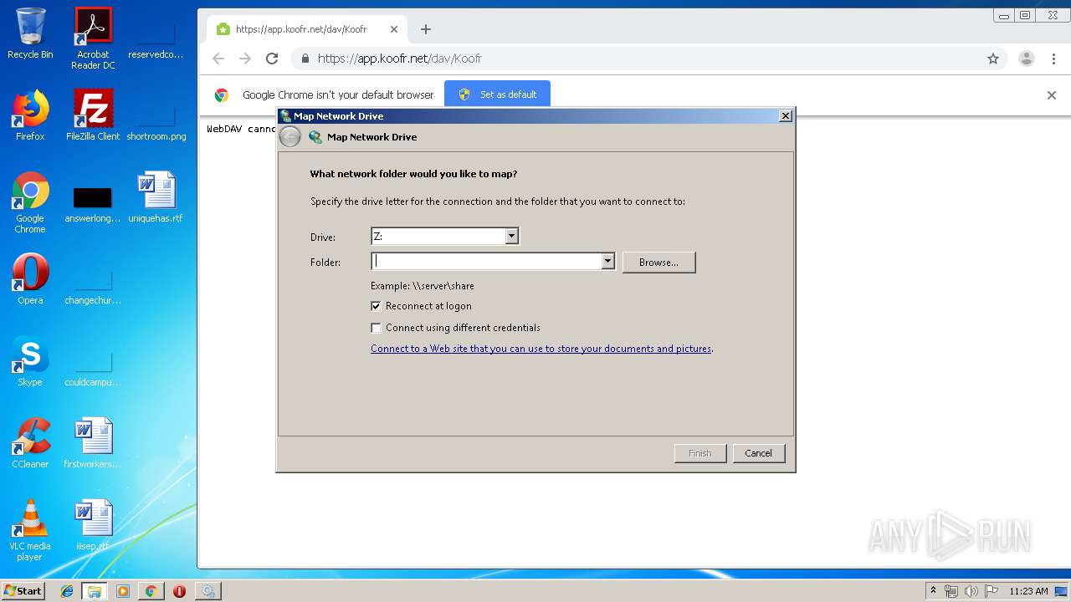Open the Connect to a Web site link
Screen dimensions: 1071x602
tap(541, 349)
